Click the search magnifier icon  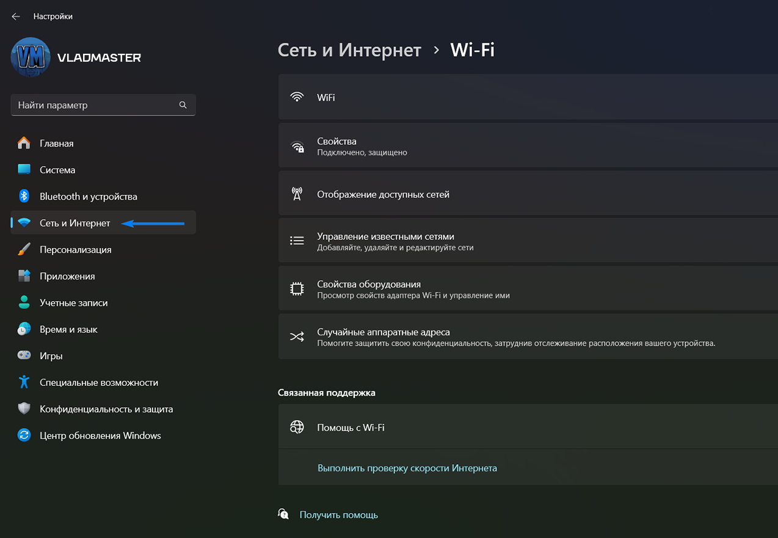[x=183, y=105]
